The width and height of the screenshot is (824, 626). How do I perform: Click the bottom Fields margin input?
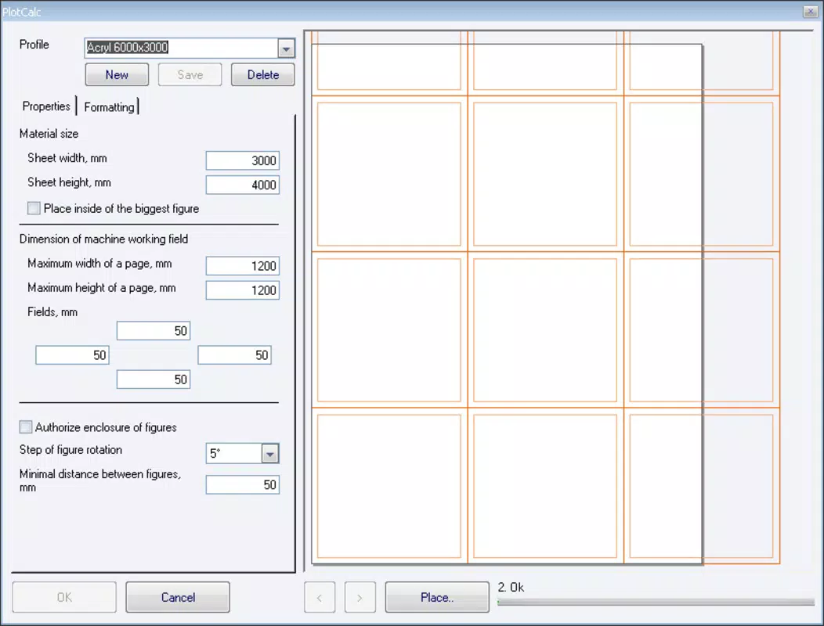154,380
